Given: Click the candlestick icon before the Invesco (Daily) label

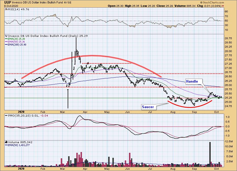Looking at the screenshot, I should point(6,36).
